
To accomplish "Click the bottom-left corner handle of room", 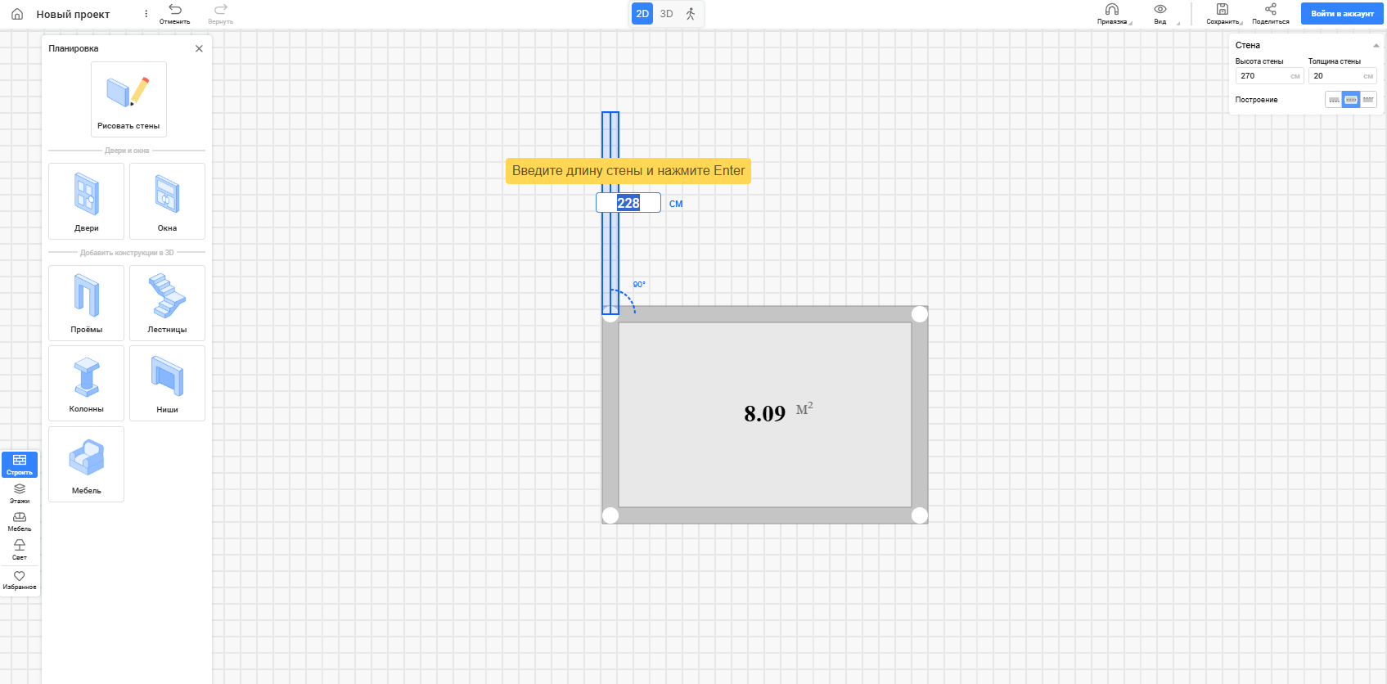I will [610, 515].
